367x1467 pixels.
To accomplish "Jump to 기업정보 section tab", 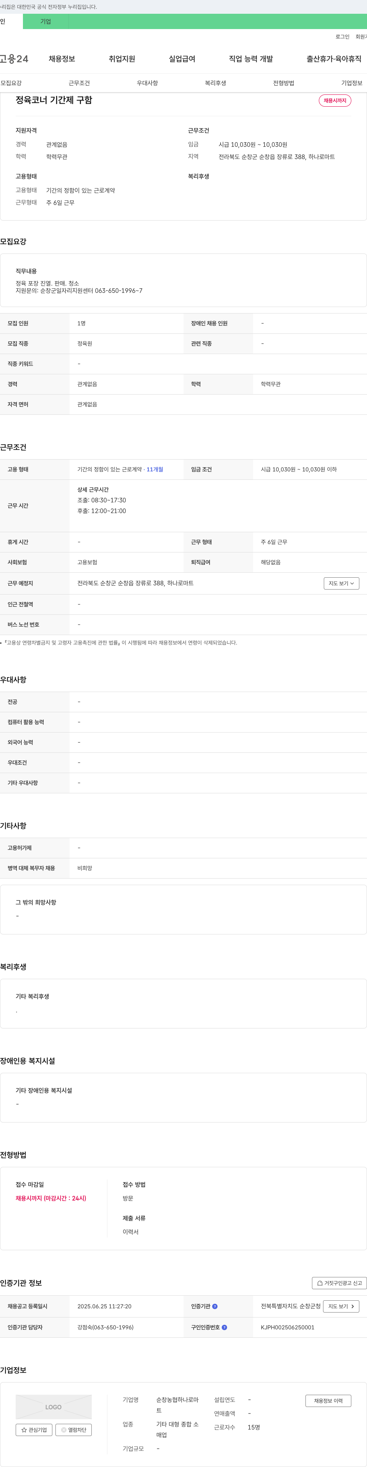I will coord(352,83).
